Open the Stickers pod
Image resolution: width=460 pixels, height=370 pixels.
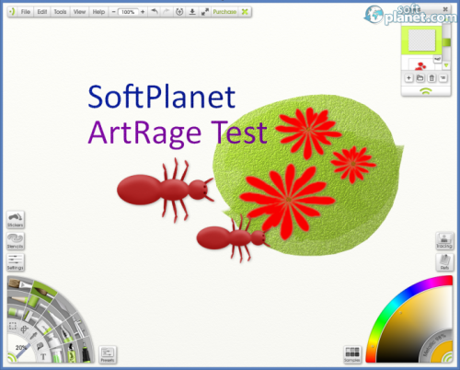(x=16, y=220)
